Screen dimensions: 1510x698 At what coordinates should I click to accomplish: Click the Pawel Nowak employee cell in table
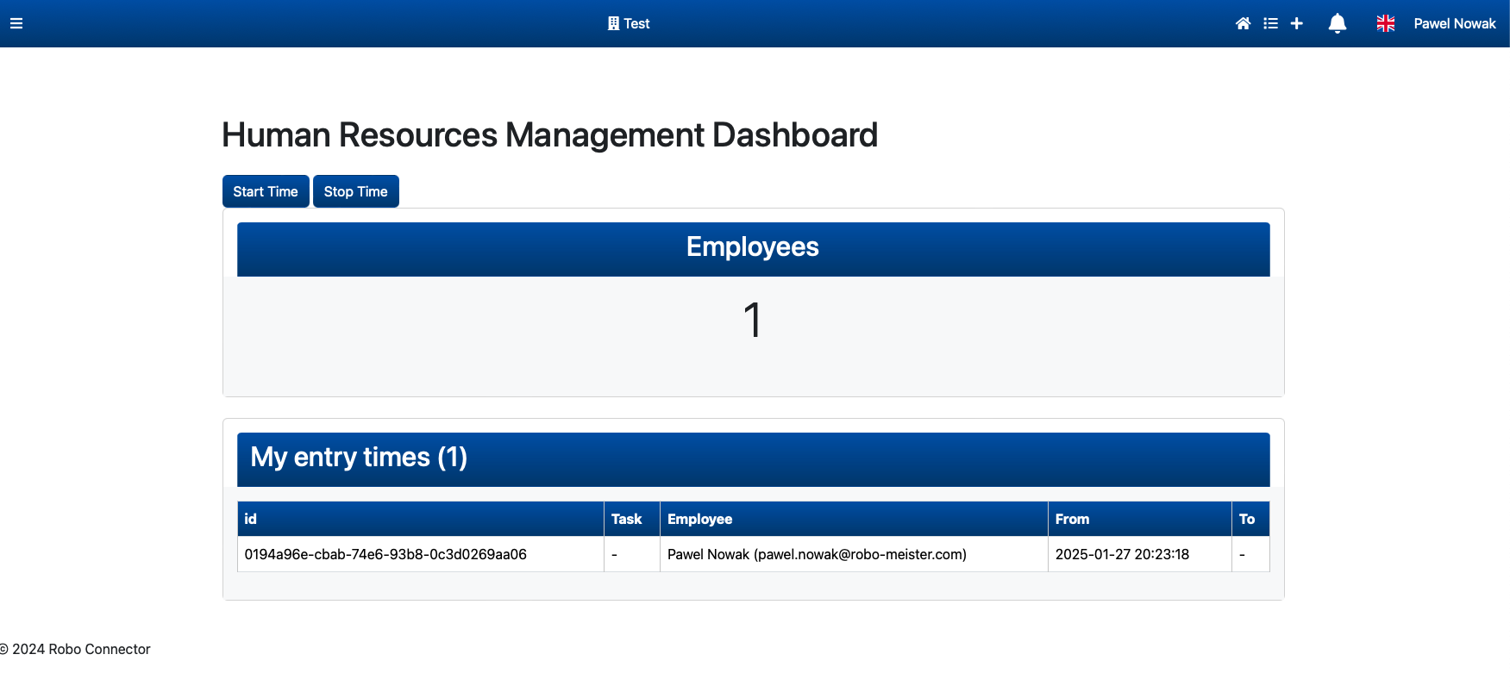[854, 554]
